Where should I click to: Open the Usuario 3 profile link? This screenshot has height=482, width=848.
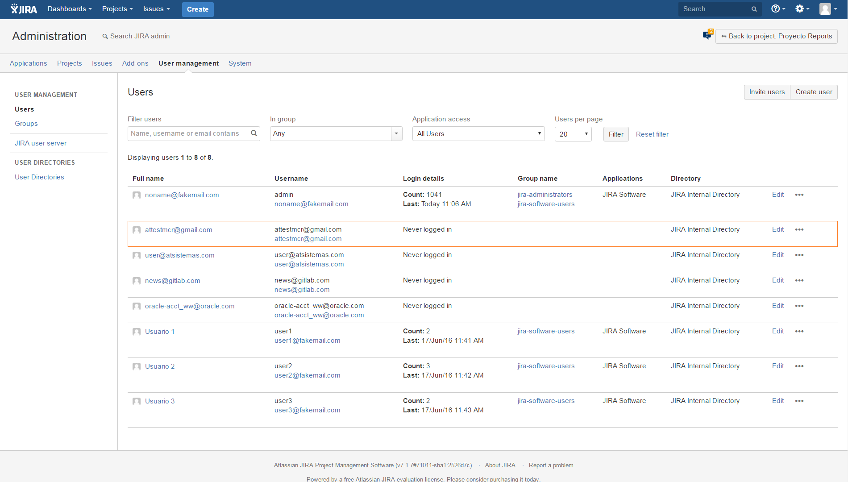click(160, 401)
